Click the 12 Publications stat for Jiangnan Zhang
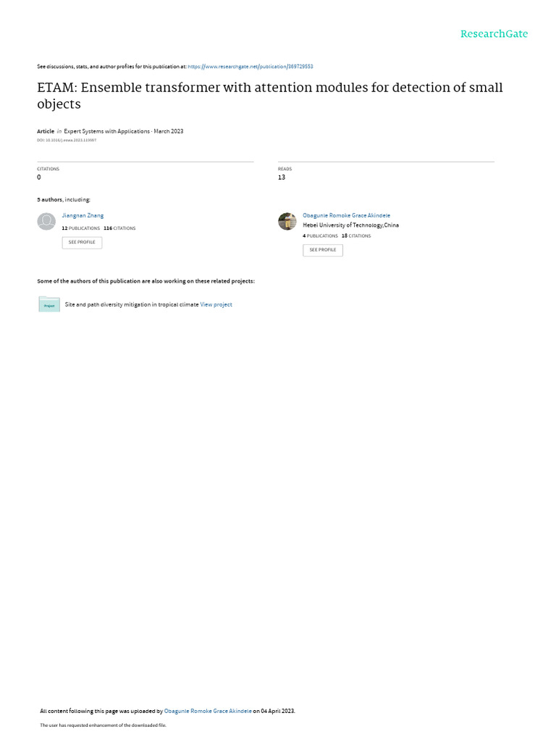Image resolution: width=556 pixels, height=742 pixels. [81, 228]
